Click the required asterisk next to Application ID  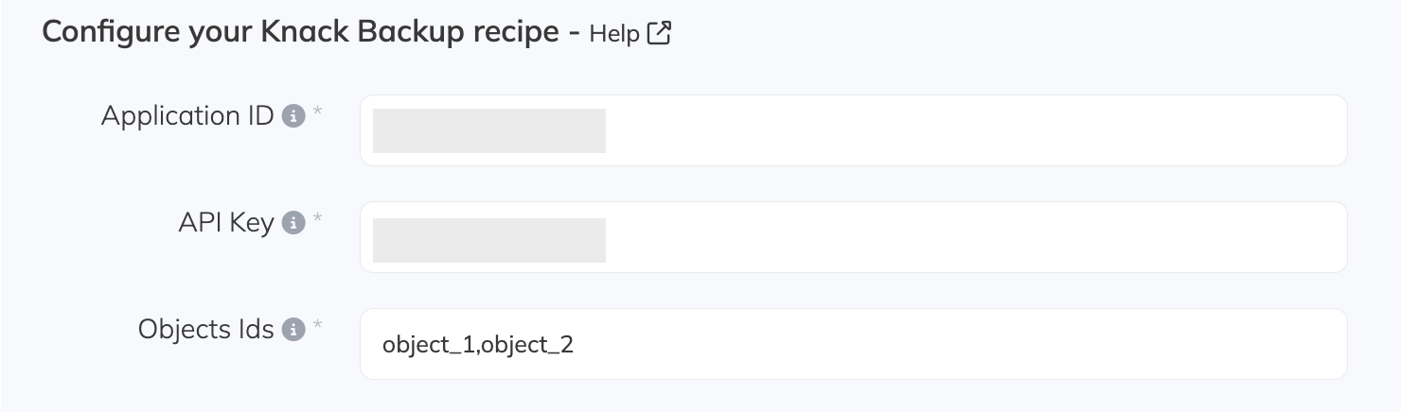317,113
